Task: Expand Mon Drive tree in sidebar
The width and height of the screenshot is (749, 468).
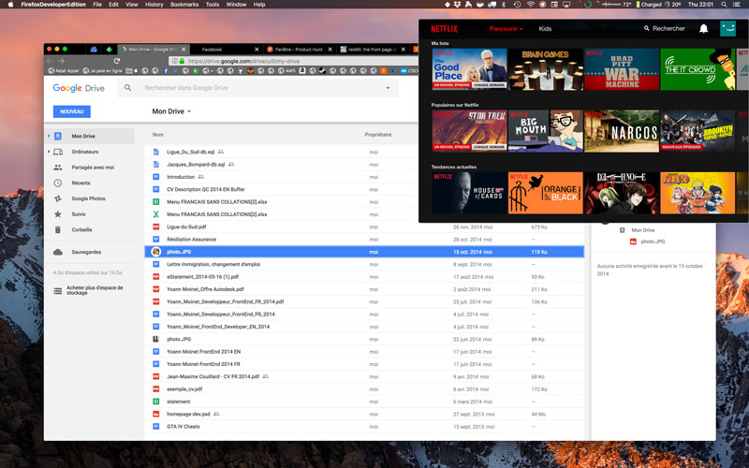Action: (49, 136)
